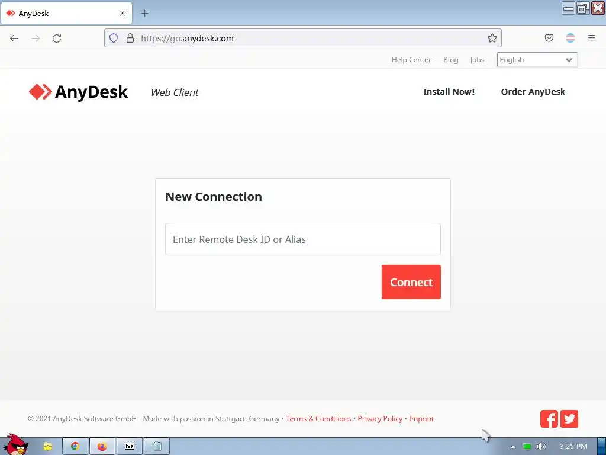Image resolution: width=606 pixels, height=455 pixels.
Task: Click the red Connect button
Action: (x=411, y=282)
